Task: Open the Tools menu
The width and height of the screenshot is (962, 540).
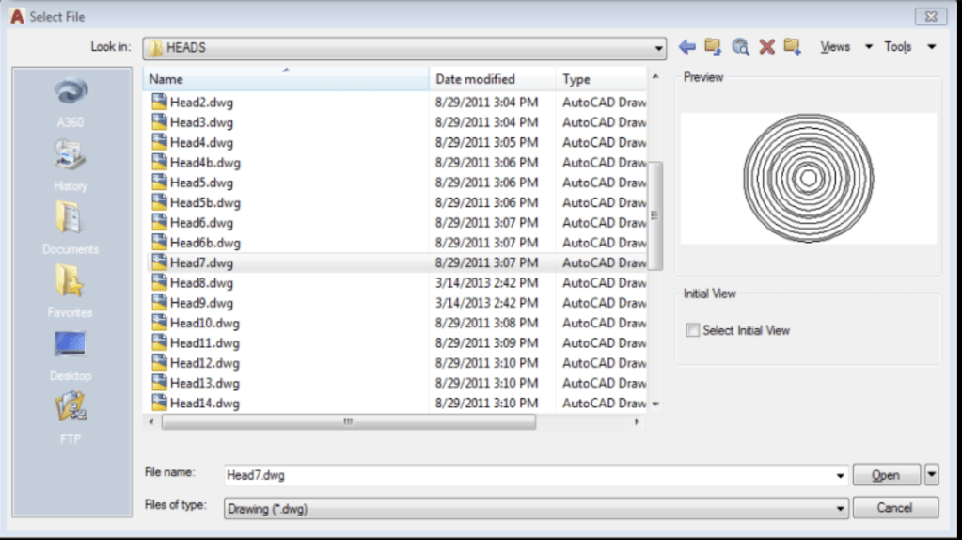Action: pos(897,47)
